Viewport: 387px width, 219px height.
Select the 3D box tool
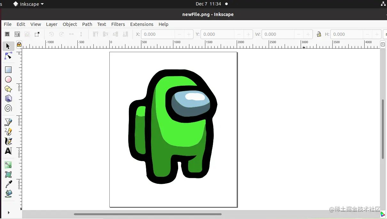point(8,98)
